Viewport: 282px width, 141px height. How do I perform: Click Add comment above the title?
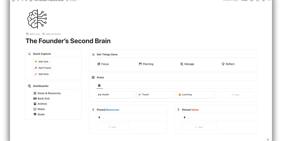point(51,34)
